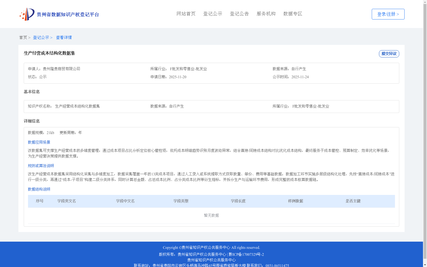Viewport: 427px width, 267px height.
Task: Click the 规则或算法说明 section title
Action: point(41,166)
